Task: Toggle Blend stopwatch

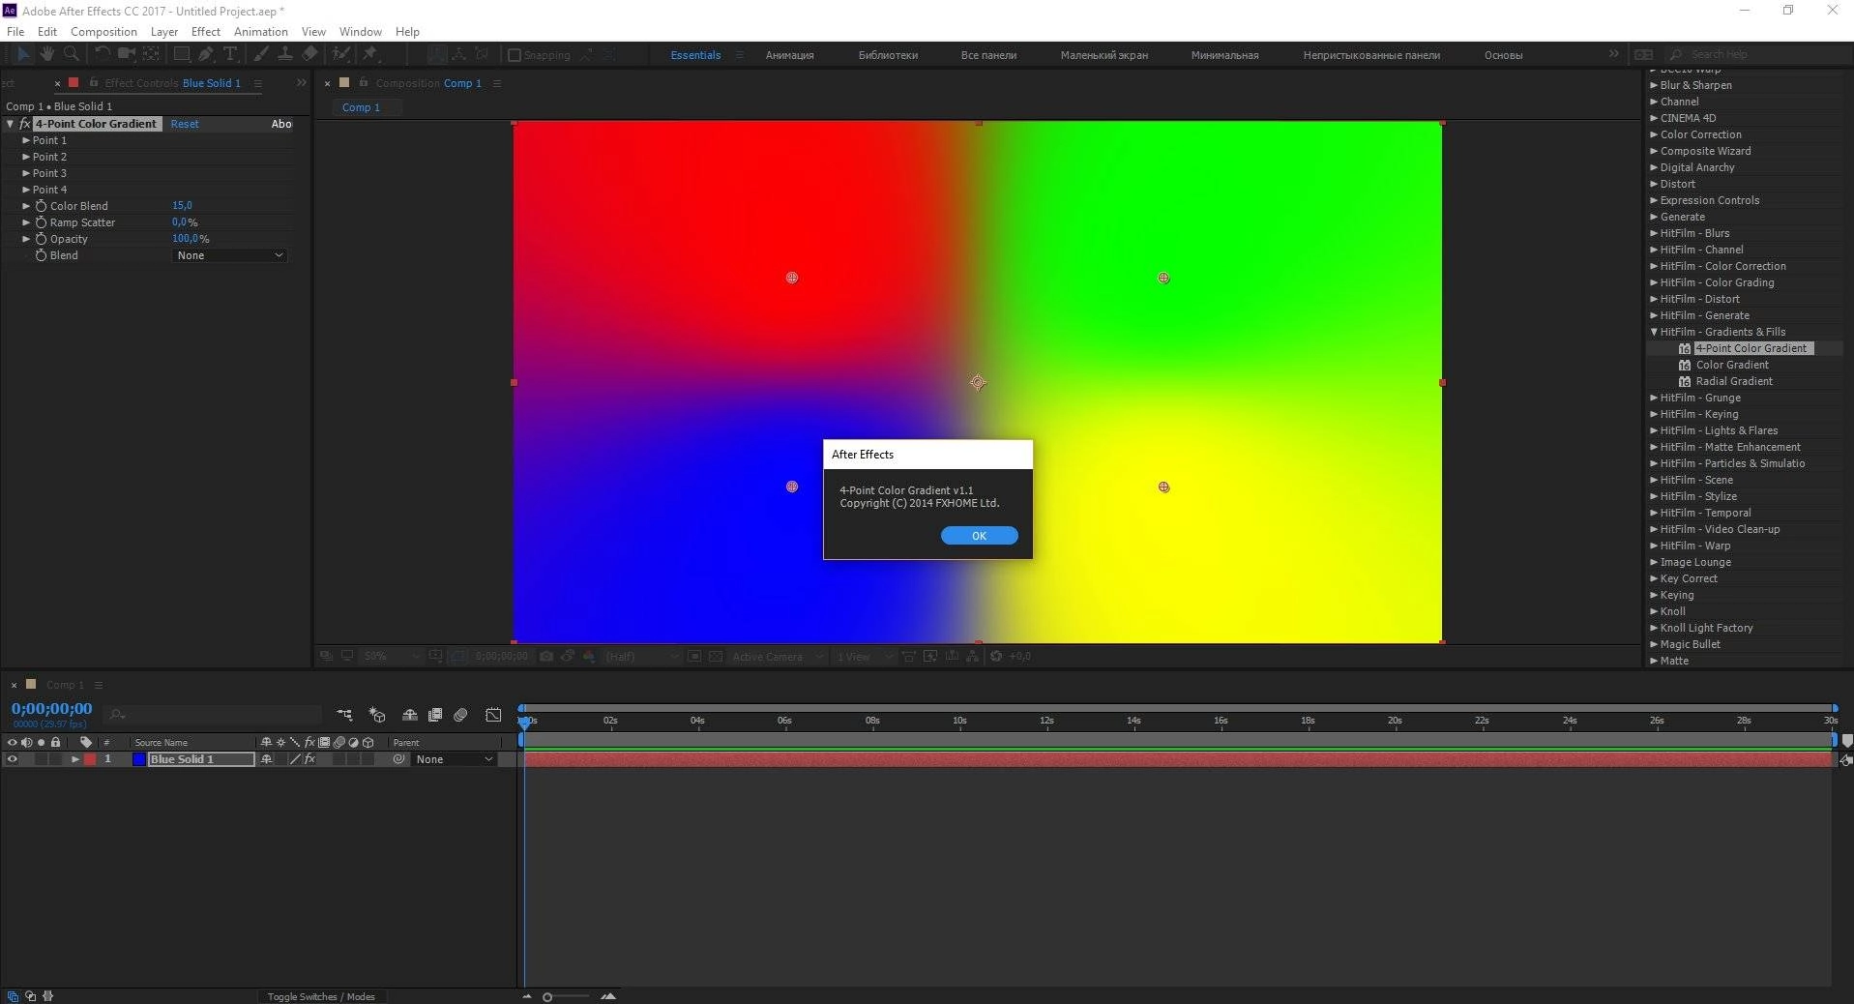Action: [x=42, y=255]
